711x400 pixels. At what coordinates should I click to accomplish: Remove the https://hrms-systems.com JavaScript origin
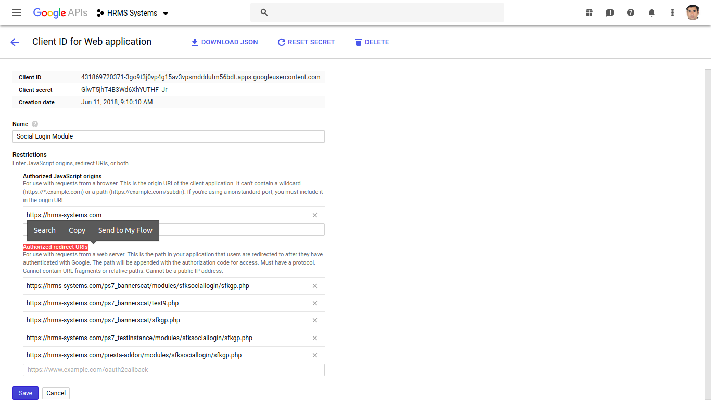pos(315,215)
